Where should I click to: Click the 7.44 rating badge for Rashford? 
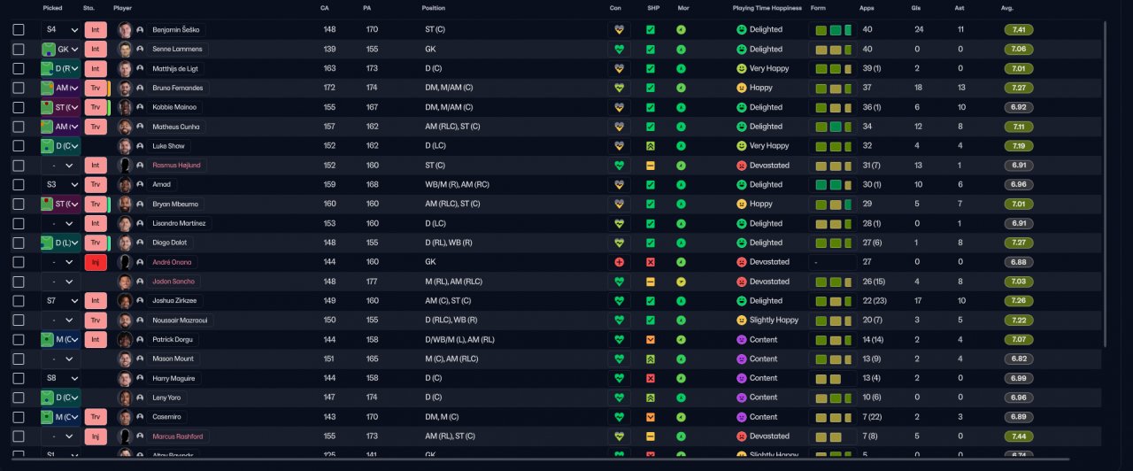1019,436
